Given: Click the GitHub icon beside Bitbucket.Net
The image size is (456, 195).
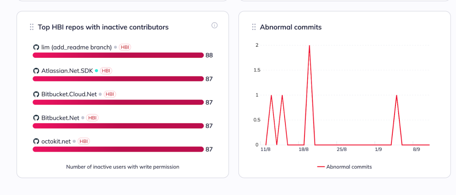Looking at the screenshot, I should [36, 118].
